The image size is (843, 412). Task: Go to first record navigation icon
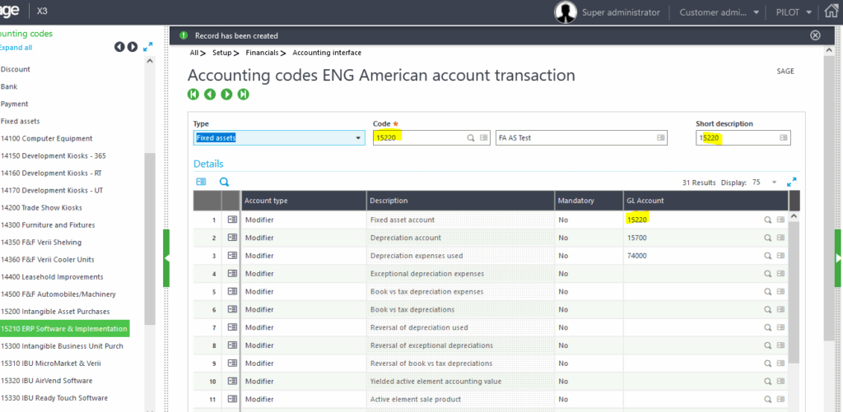click(x=193, y=95)
